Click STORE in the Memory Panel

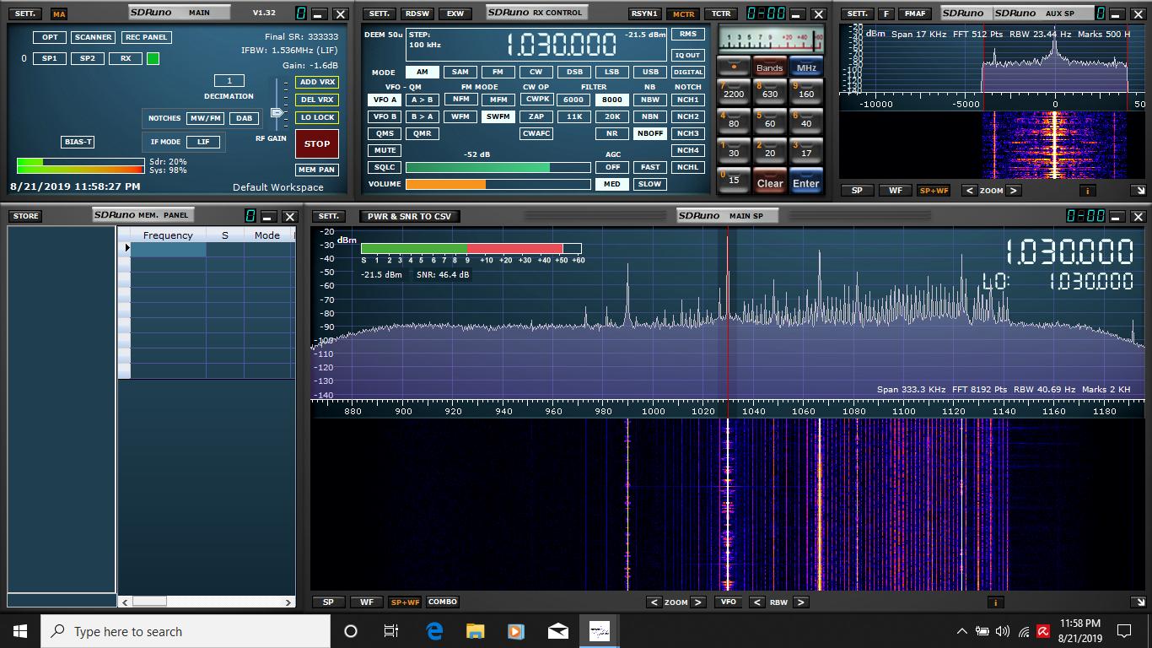pos(25,216)
